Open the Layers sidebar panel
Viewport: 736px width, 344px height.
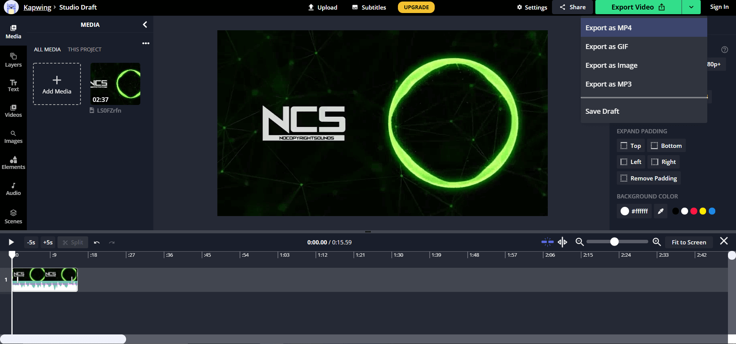13,60
